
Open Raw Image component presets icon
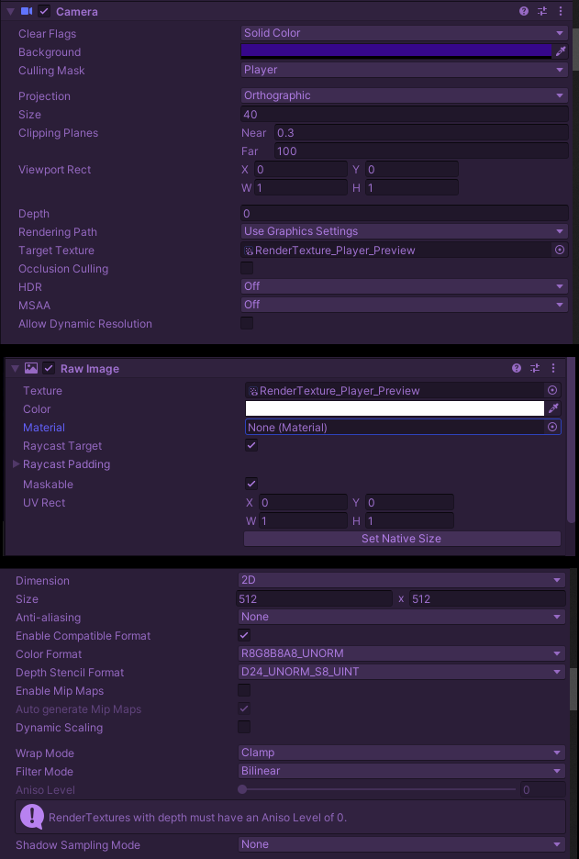535,368
